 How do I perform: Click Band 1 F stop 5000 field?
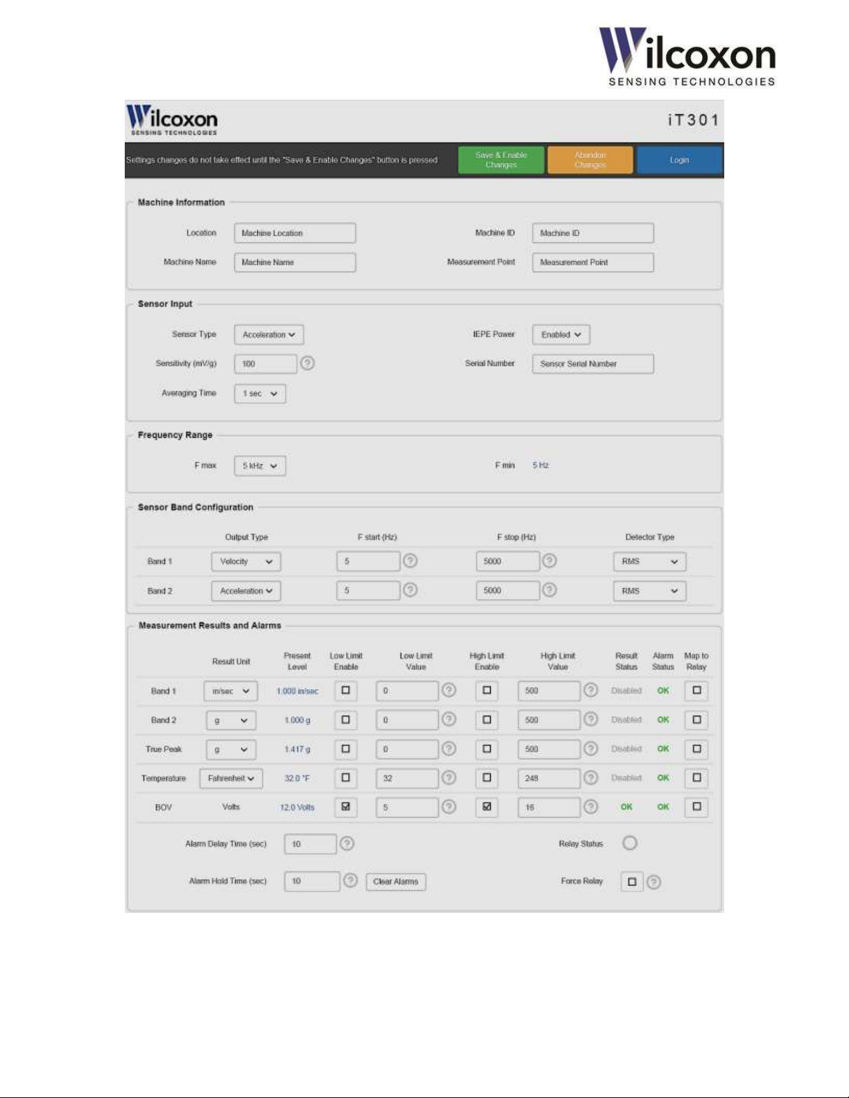pyautogui.click(x=507, y=562)
